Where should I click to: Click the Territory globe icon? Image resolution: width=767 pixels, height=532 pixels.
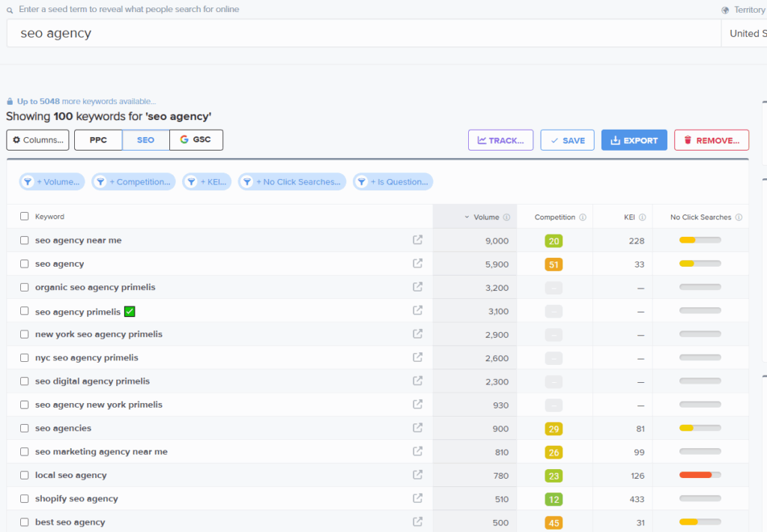(725, 10)
